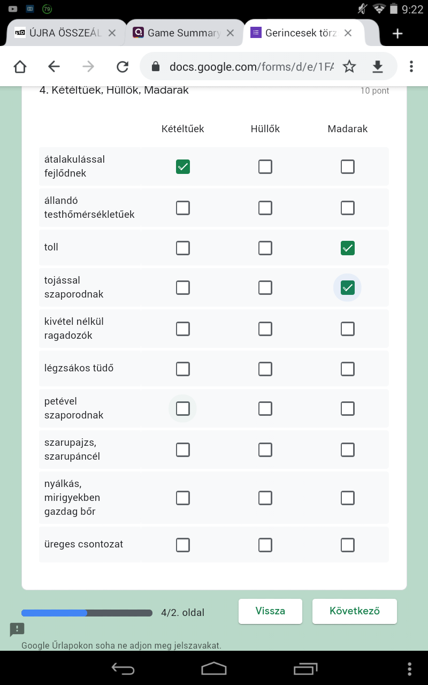
Task: Tap the docs.google.com address bar
Action: pyautogui.click(x=251, y=66)
